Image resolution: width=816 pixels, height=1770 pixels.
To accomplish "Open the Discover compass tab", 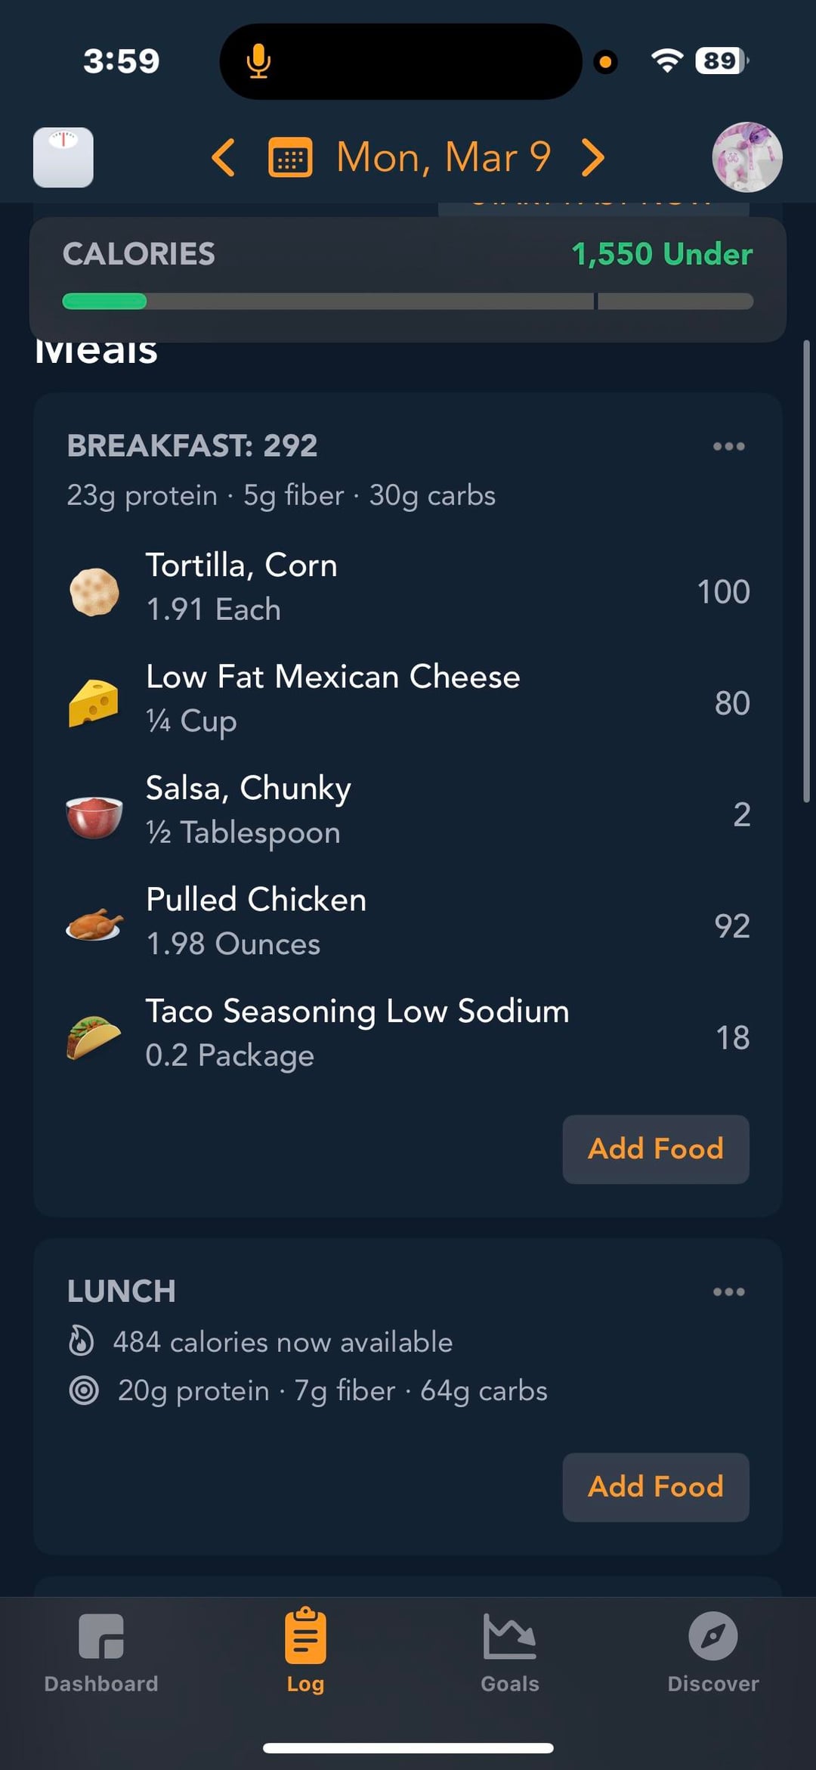I will 712,1652.
